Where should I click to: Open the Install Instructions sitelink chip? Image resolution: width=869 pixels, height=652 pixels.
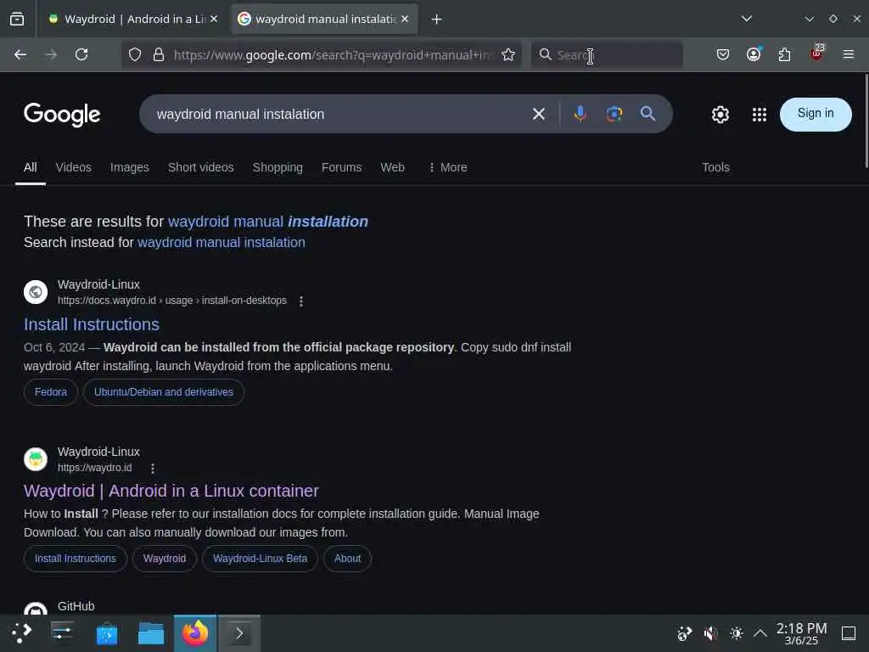[x=76, y=559]
